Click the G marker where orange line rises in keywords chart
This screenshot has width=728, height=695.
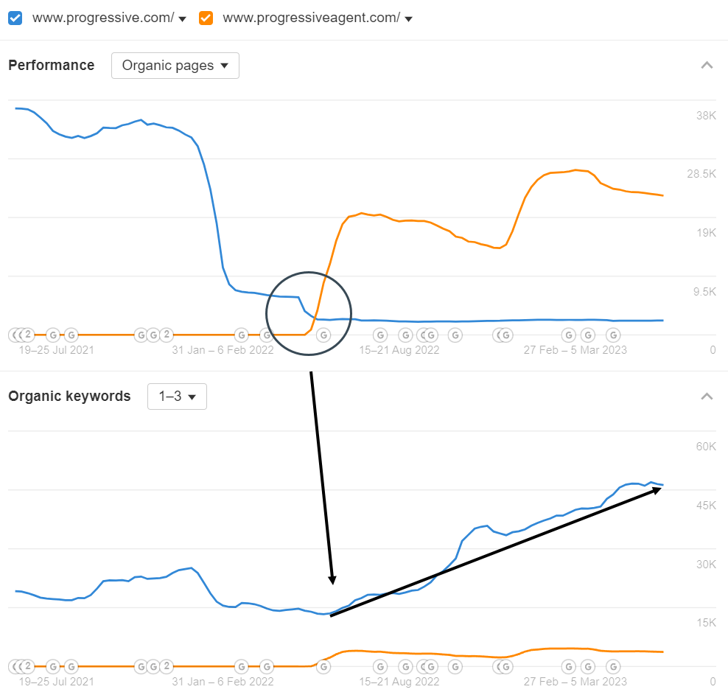tap(323, 667)
